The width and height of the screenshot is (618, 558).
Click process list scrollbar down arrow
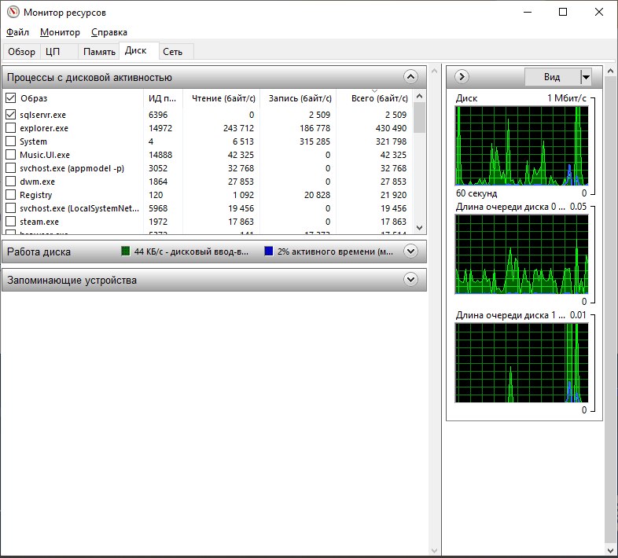(419, 227)
